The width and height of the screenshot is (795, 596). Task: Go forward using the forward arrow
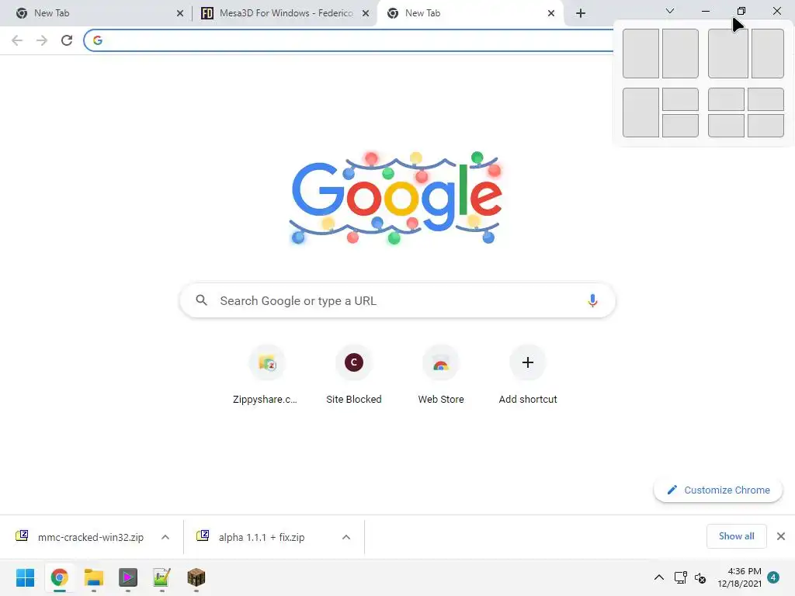tap(42, 40)
